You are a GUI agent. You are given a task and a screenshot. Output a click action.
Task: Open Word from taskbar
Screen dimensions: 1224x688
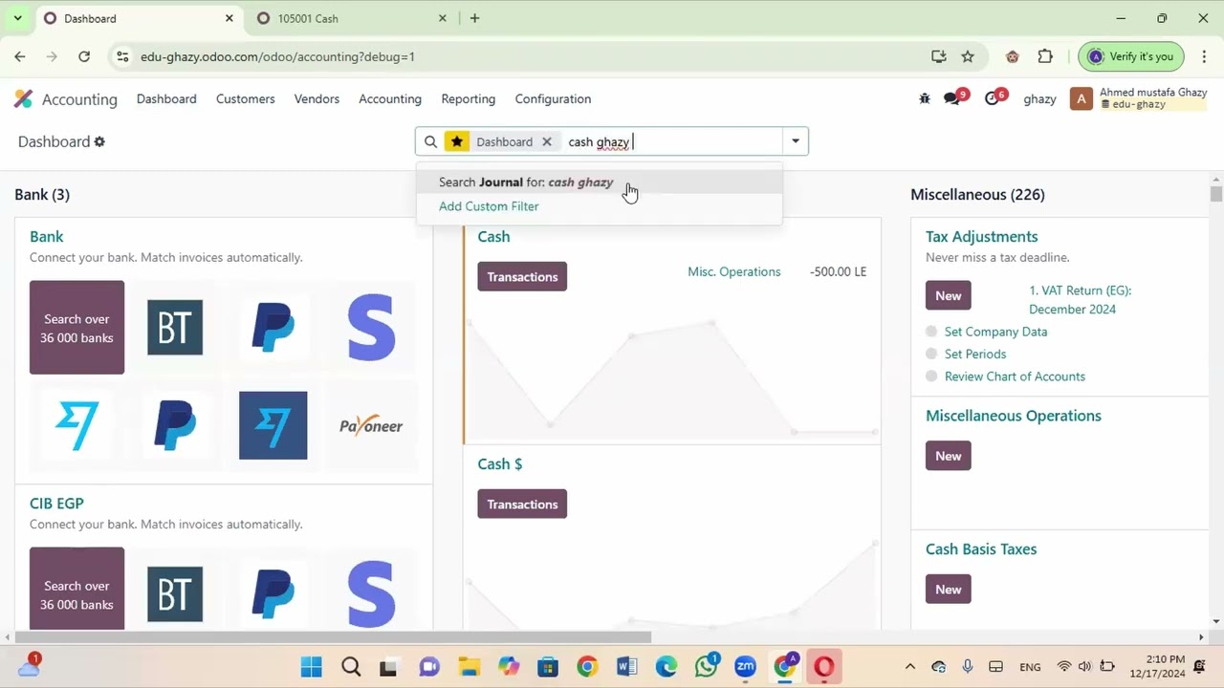pos(626,667)
